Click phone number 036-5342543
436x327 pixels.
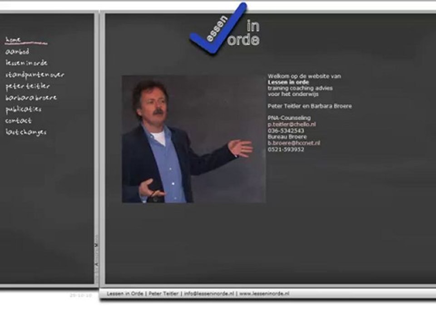[x=286, y=131]
